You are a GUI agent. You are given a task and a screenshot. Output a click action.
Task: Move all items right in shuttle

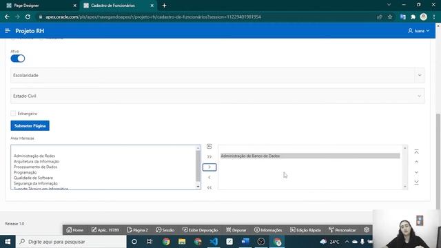click(209, 157)
